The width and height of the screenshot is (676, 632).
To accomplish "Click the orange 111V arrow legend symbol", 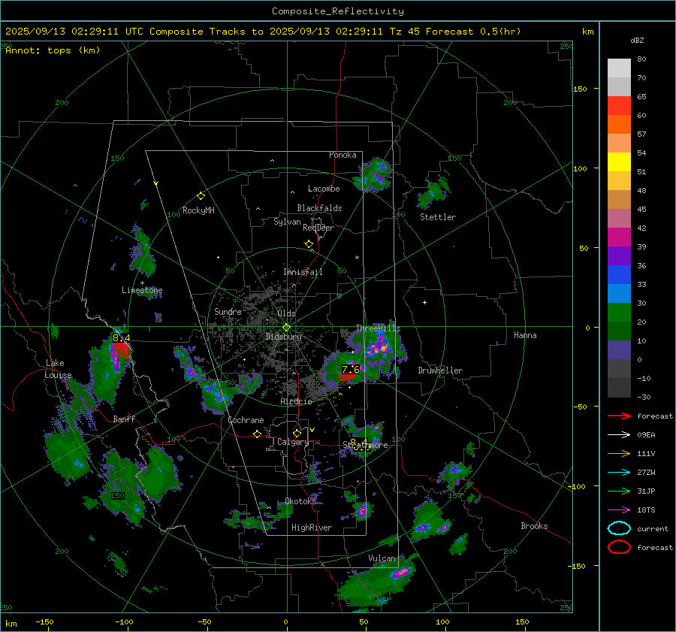I will point(619,453).
